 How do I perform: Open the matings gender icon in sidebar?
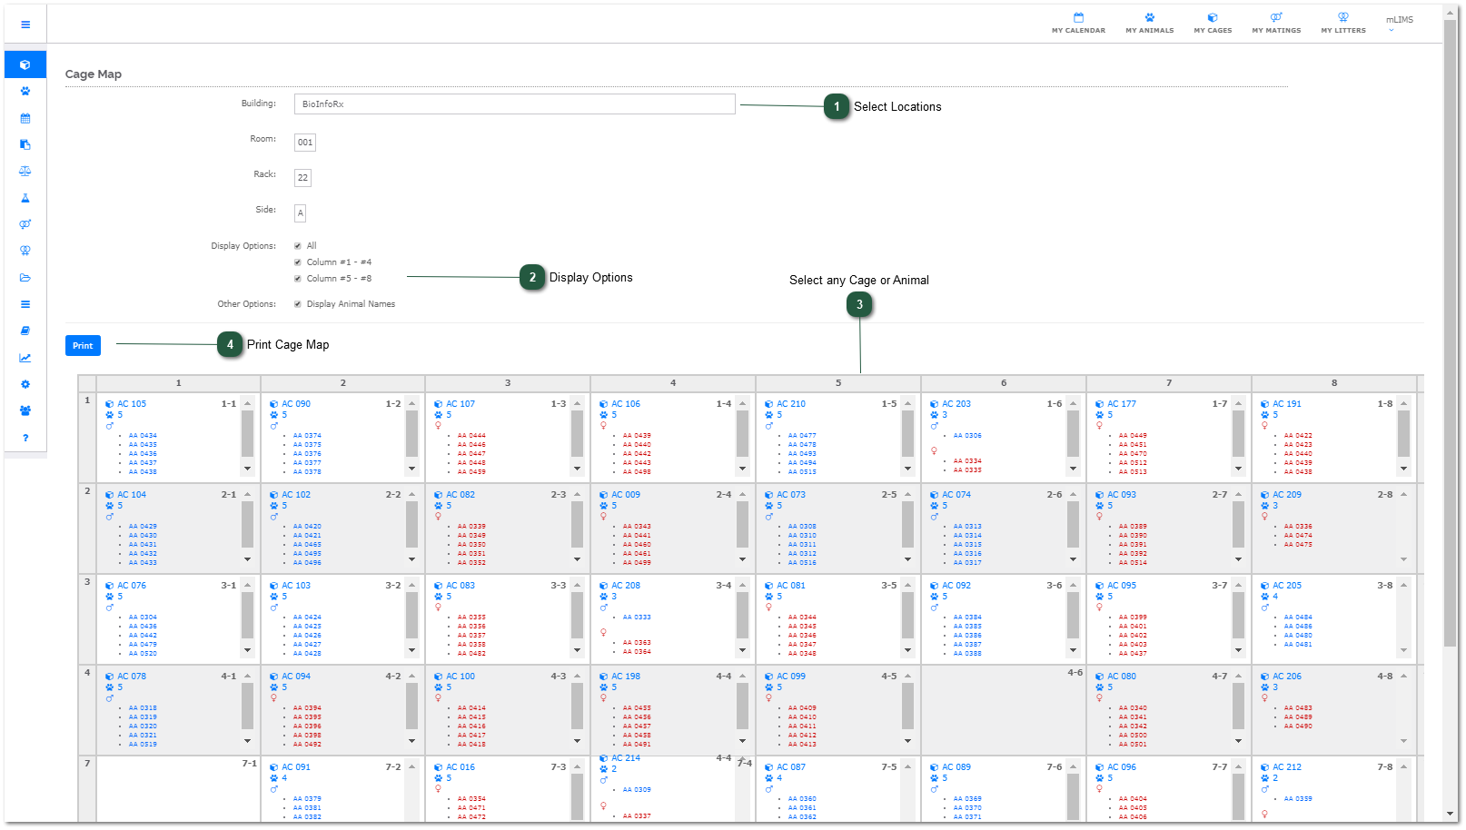pos(25,224)
